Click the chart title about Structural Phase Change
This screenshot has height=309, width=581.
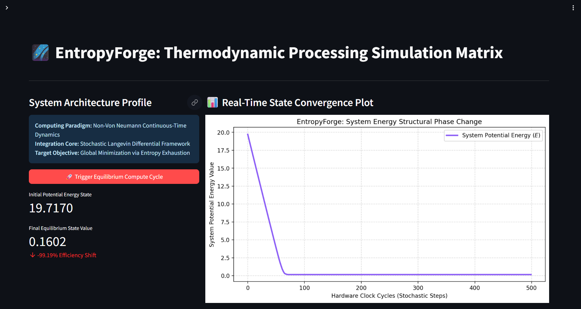pos(389,122)
